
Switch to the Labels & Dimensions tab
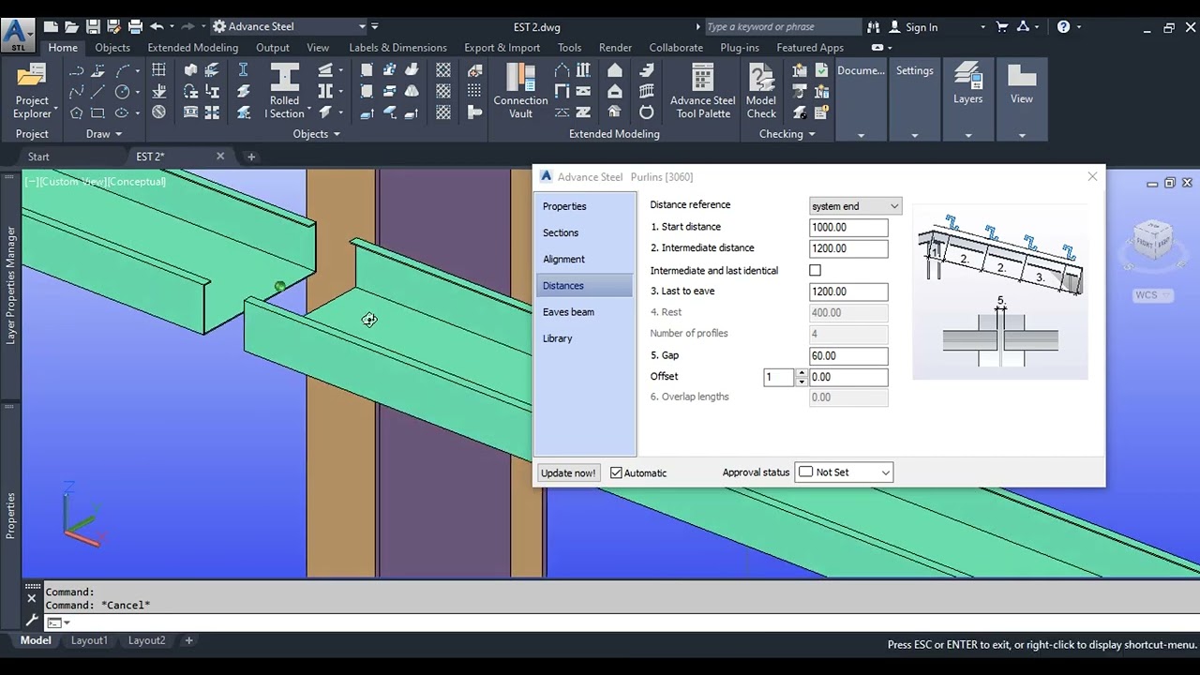tap(397, 48)
